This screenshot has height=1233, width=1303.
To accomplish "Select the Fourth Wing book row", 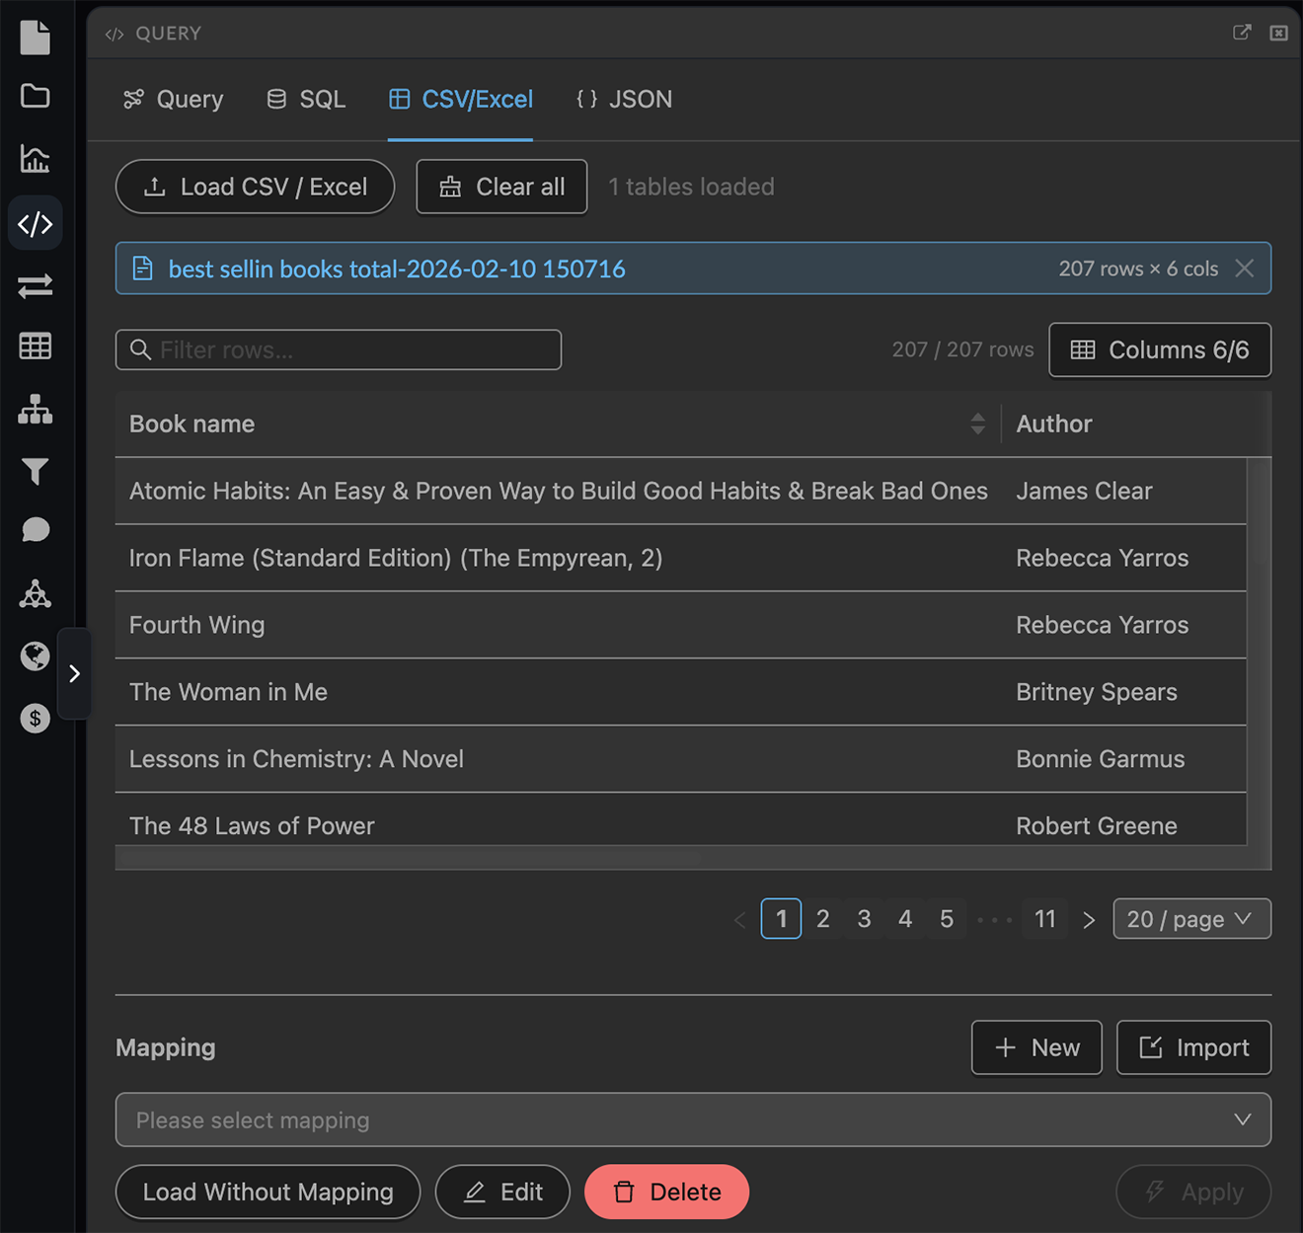I will (681, 625).
